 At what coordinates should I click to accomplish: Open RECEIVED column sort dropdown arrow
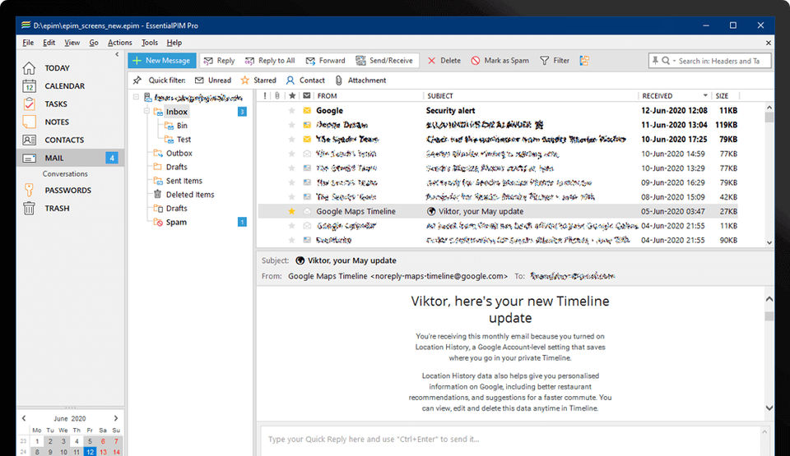pyautogui.click(x=705, y=95)
